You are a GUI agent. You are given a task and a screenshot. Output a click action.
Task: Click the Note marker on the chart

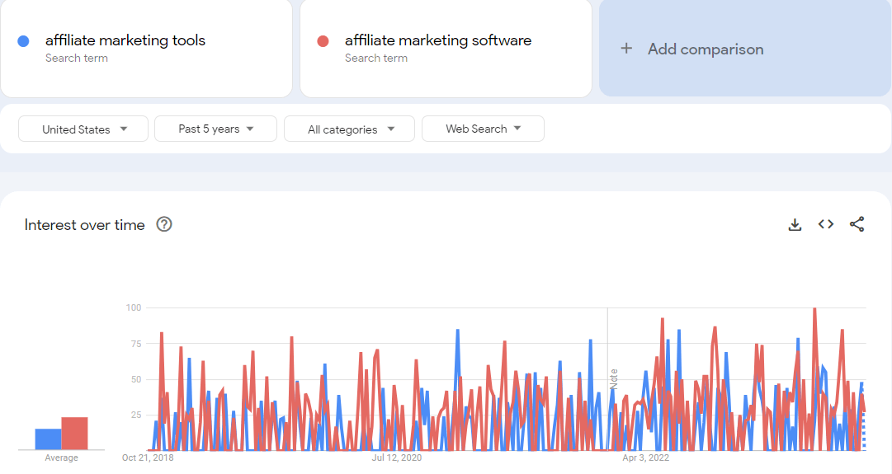click(613, 379)
